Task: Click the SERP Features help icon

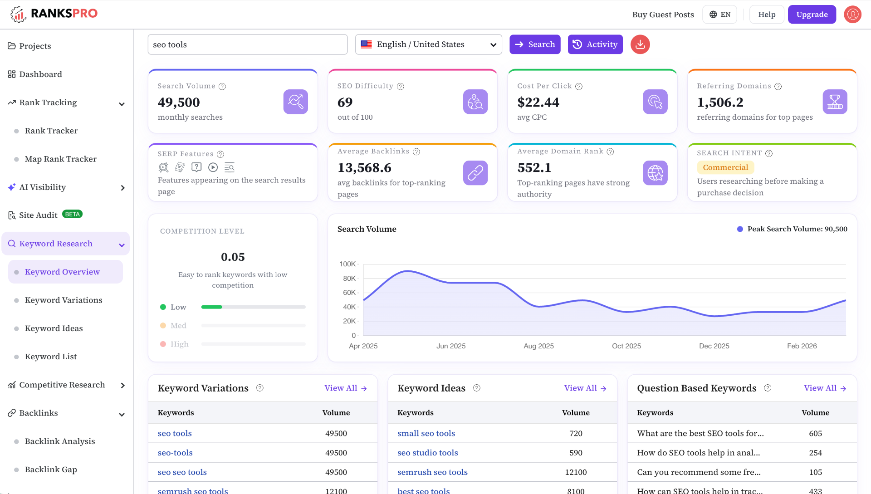Action: (x=220, y=154)
